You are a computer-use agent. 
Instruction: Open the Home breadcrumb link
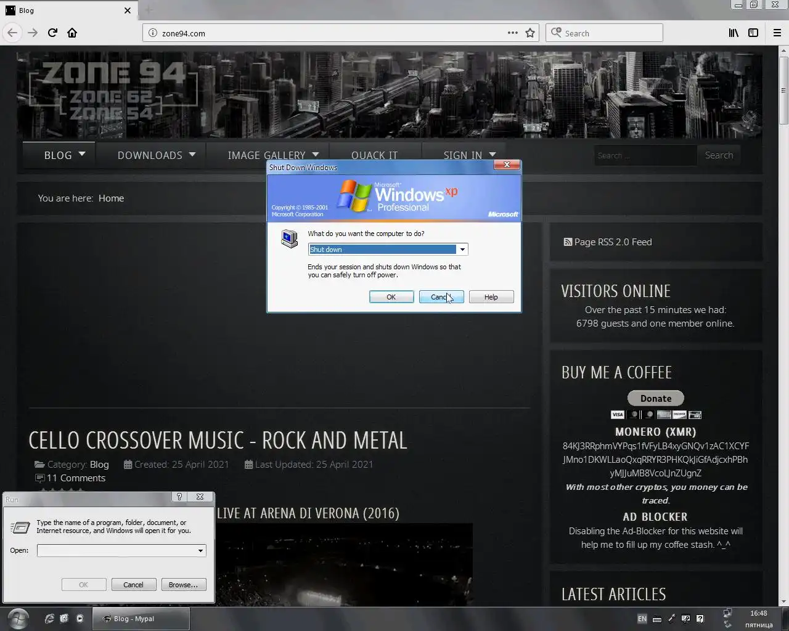click(111, 198)
